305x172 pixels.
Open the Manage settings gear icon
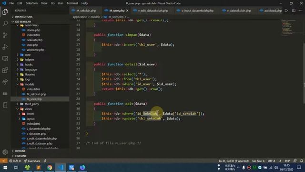pos(5,152)
